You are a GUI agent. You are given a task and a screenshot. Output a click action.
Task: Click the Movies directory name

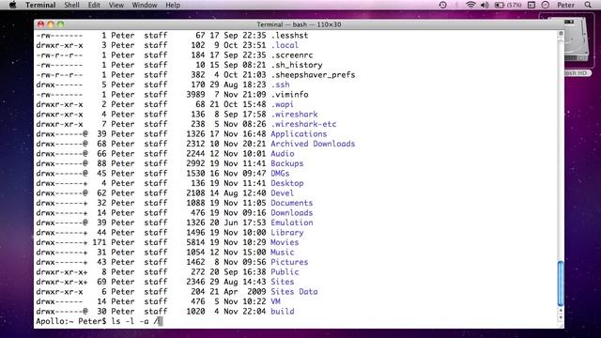click(285, 242)
